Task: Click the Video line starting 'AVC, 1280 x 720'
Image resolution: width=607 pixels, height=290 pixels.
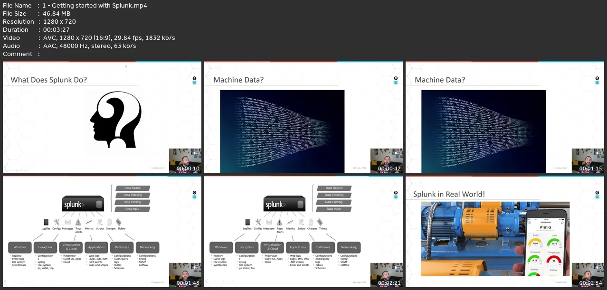Action: [x=109, y=38]
